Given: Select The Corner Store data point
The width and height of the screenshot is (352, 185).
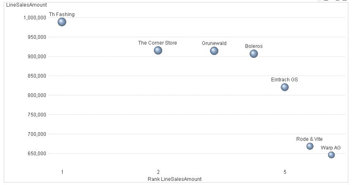Looking at the screenshot, I should click(x=158, y=50).
